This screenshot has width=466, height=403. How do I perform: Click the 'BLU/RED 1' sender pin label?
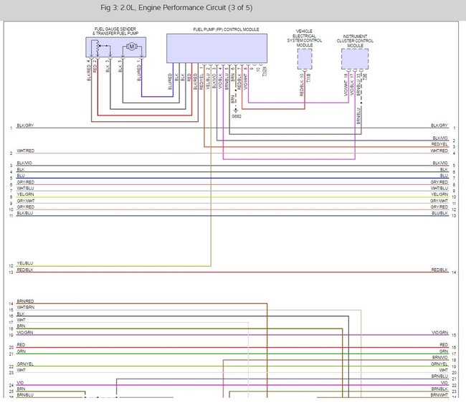pos(139,70)
